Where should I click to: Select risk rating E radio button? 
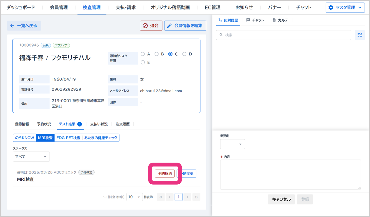(143, 62)
